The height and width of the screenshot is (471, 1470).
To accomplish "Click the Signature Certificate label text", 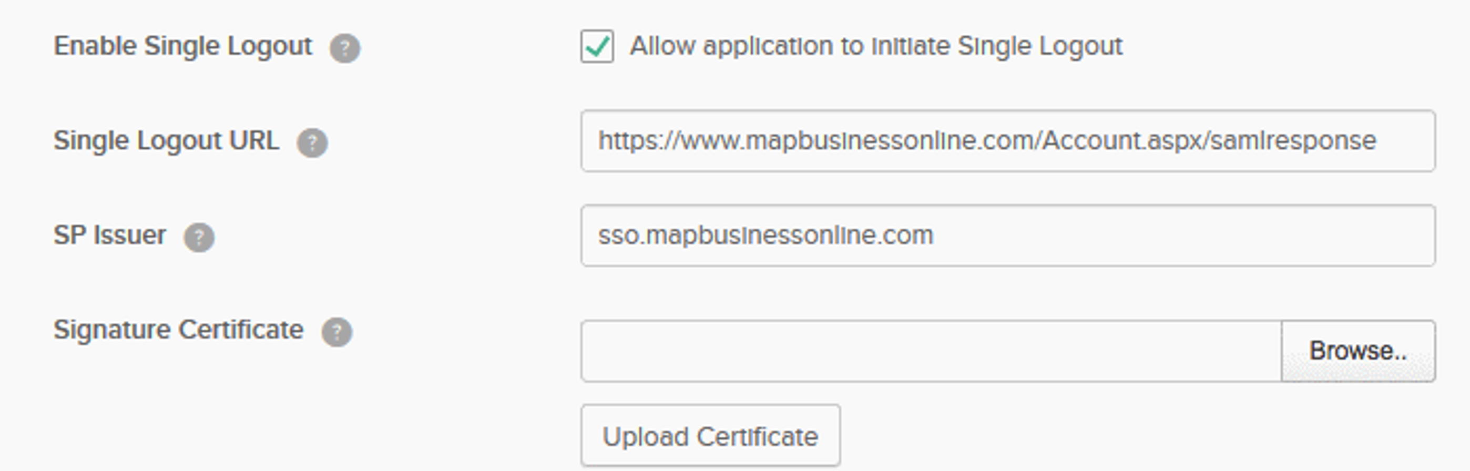I will pos(179,331).
